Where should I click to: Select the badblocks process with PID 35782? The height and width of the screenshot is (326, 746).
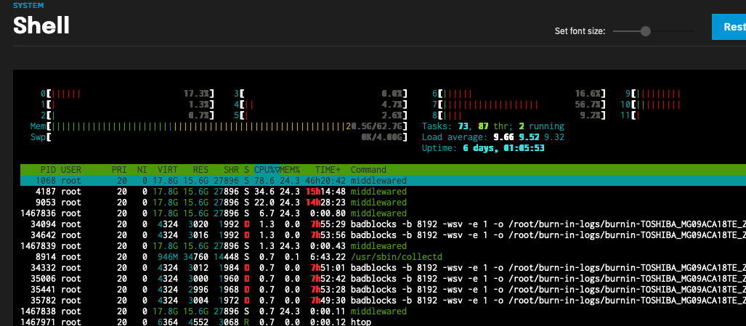[218, 300]
